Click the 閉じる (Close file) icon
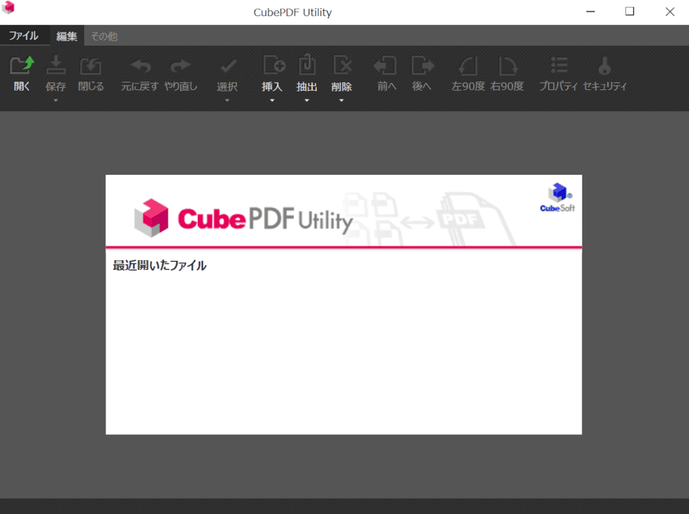Screen dimensions: 689x514 pos(91,66)
